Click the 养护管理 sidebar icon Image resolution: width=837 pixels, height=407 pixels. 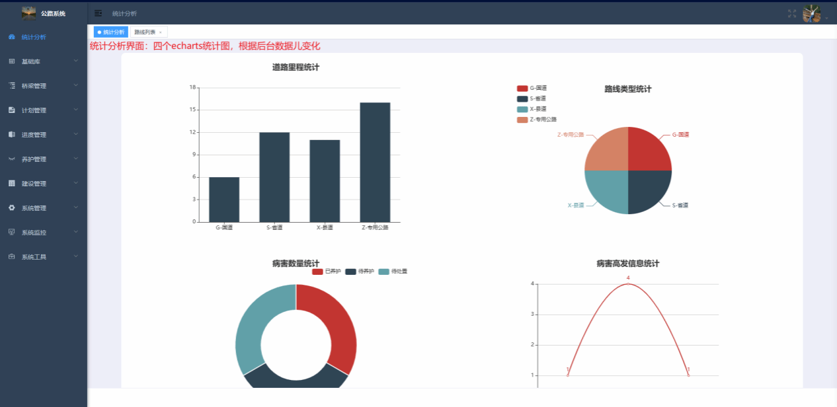click(12, 159)
